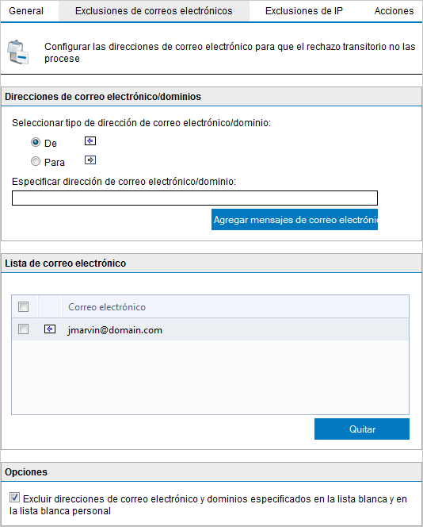Image resolution: width=423 pixels, height=527 pixels.
Task: Click the arrow icon next to jmarvin@domain.com
Action: pos(50,329)
